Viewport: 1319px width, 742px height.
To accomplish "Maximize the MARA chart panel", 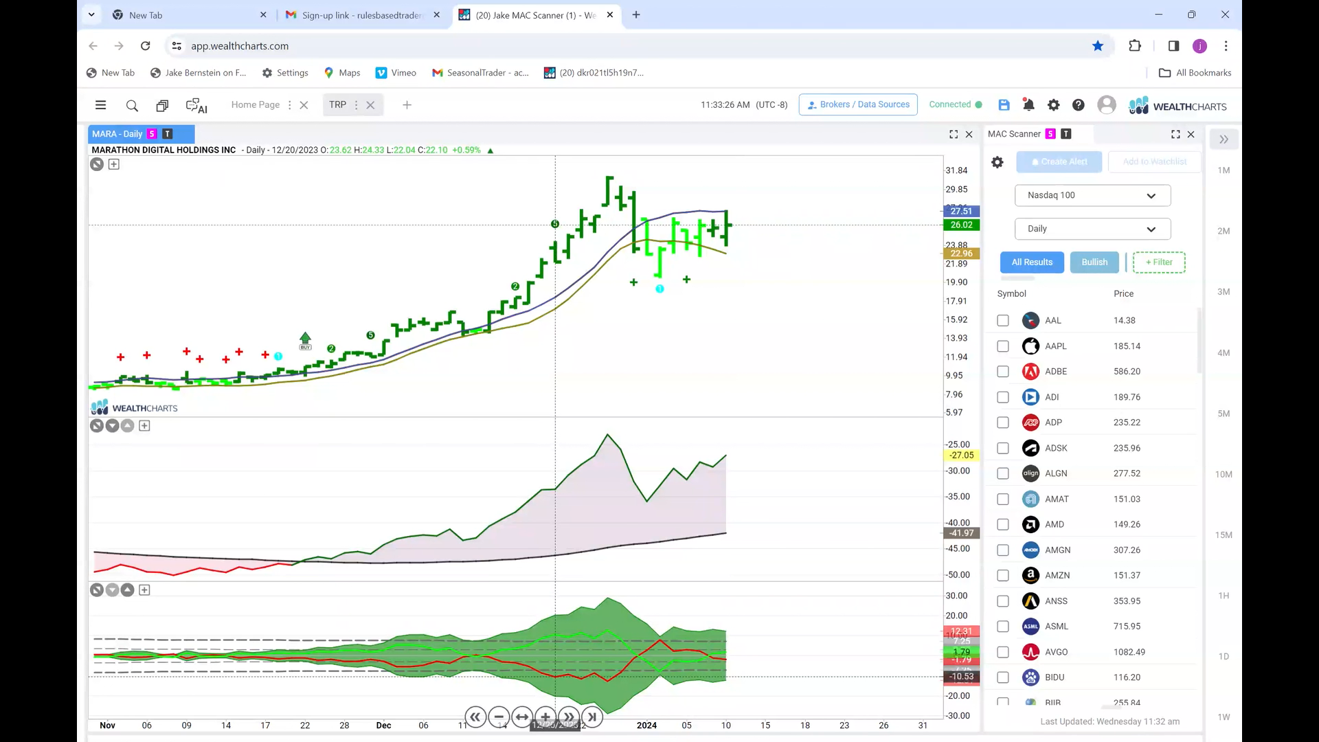I will 954,134.
